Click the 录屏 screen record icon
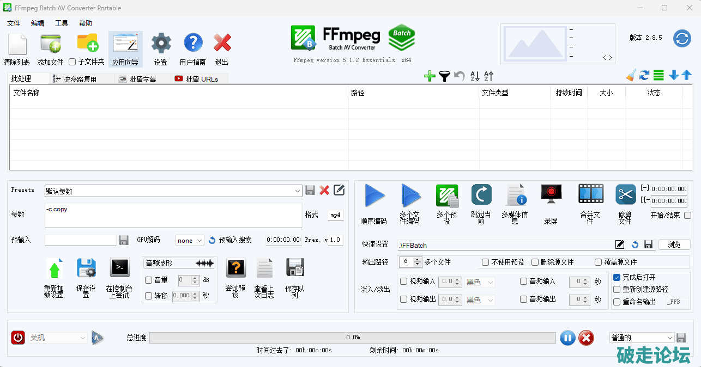Viewport: 701px width, 367px height. click(x=551, y=194)
